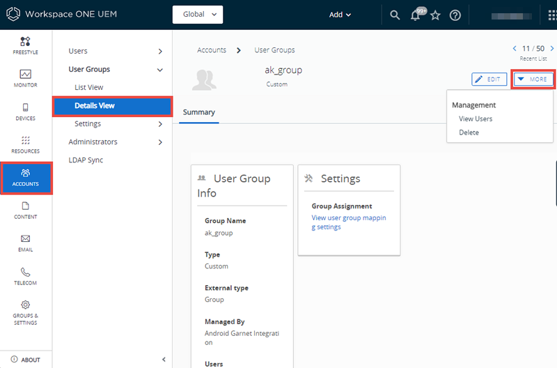Click the Accounts breadcrumb
The width and height of the screenshot is (557, 368).
[212, 50]
